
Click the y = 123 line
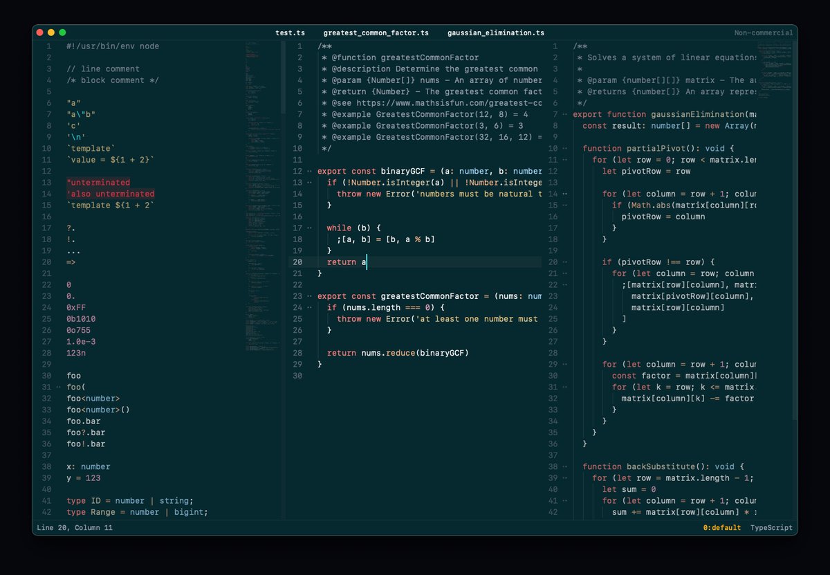(x=84, y=478)
